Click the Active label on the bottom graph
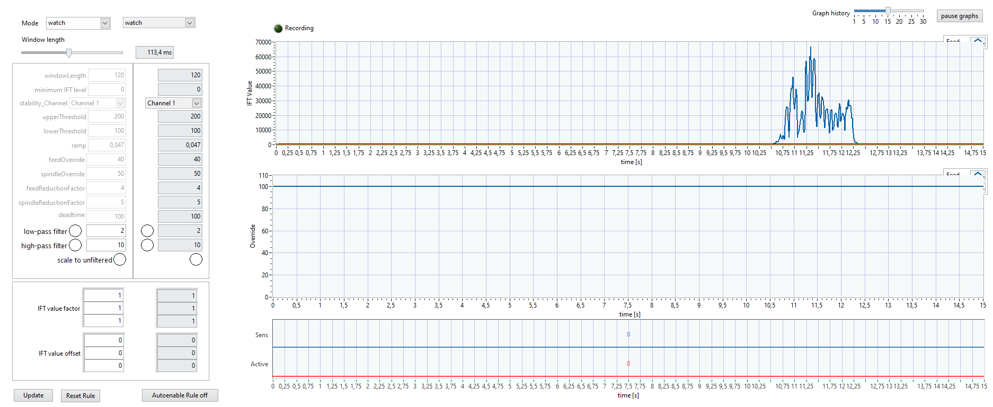993x407 pixels. (x=260, y=364)
